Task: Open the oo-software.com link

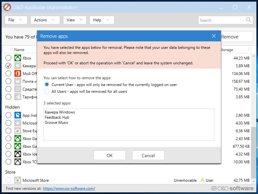Action: click(x=69, y=189)
